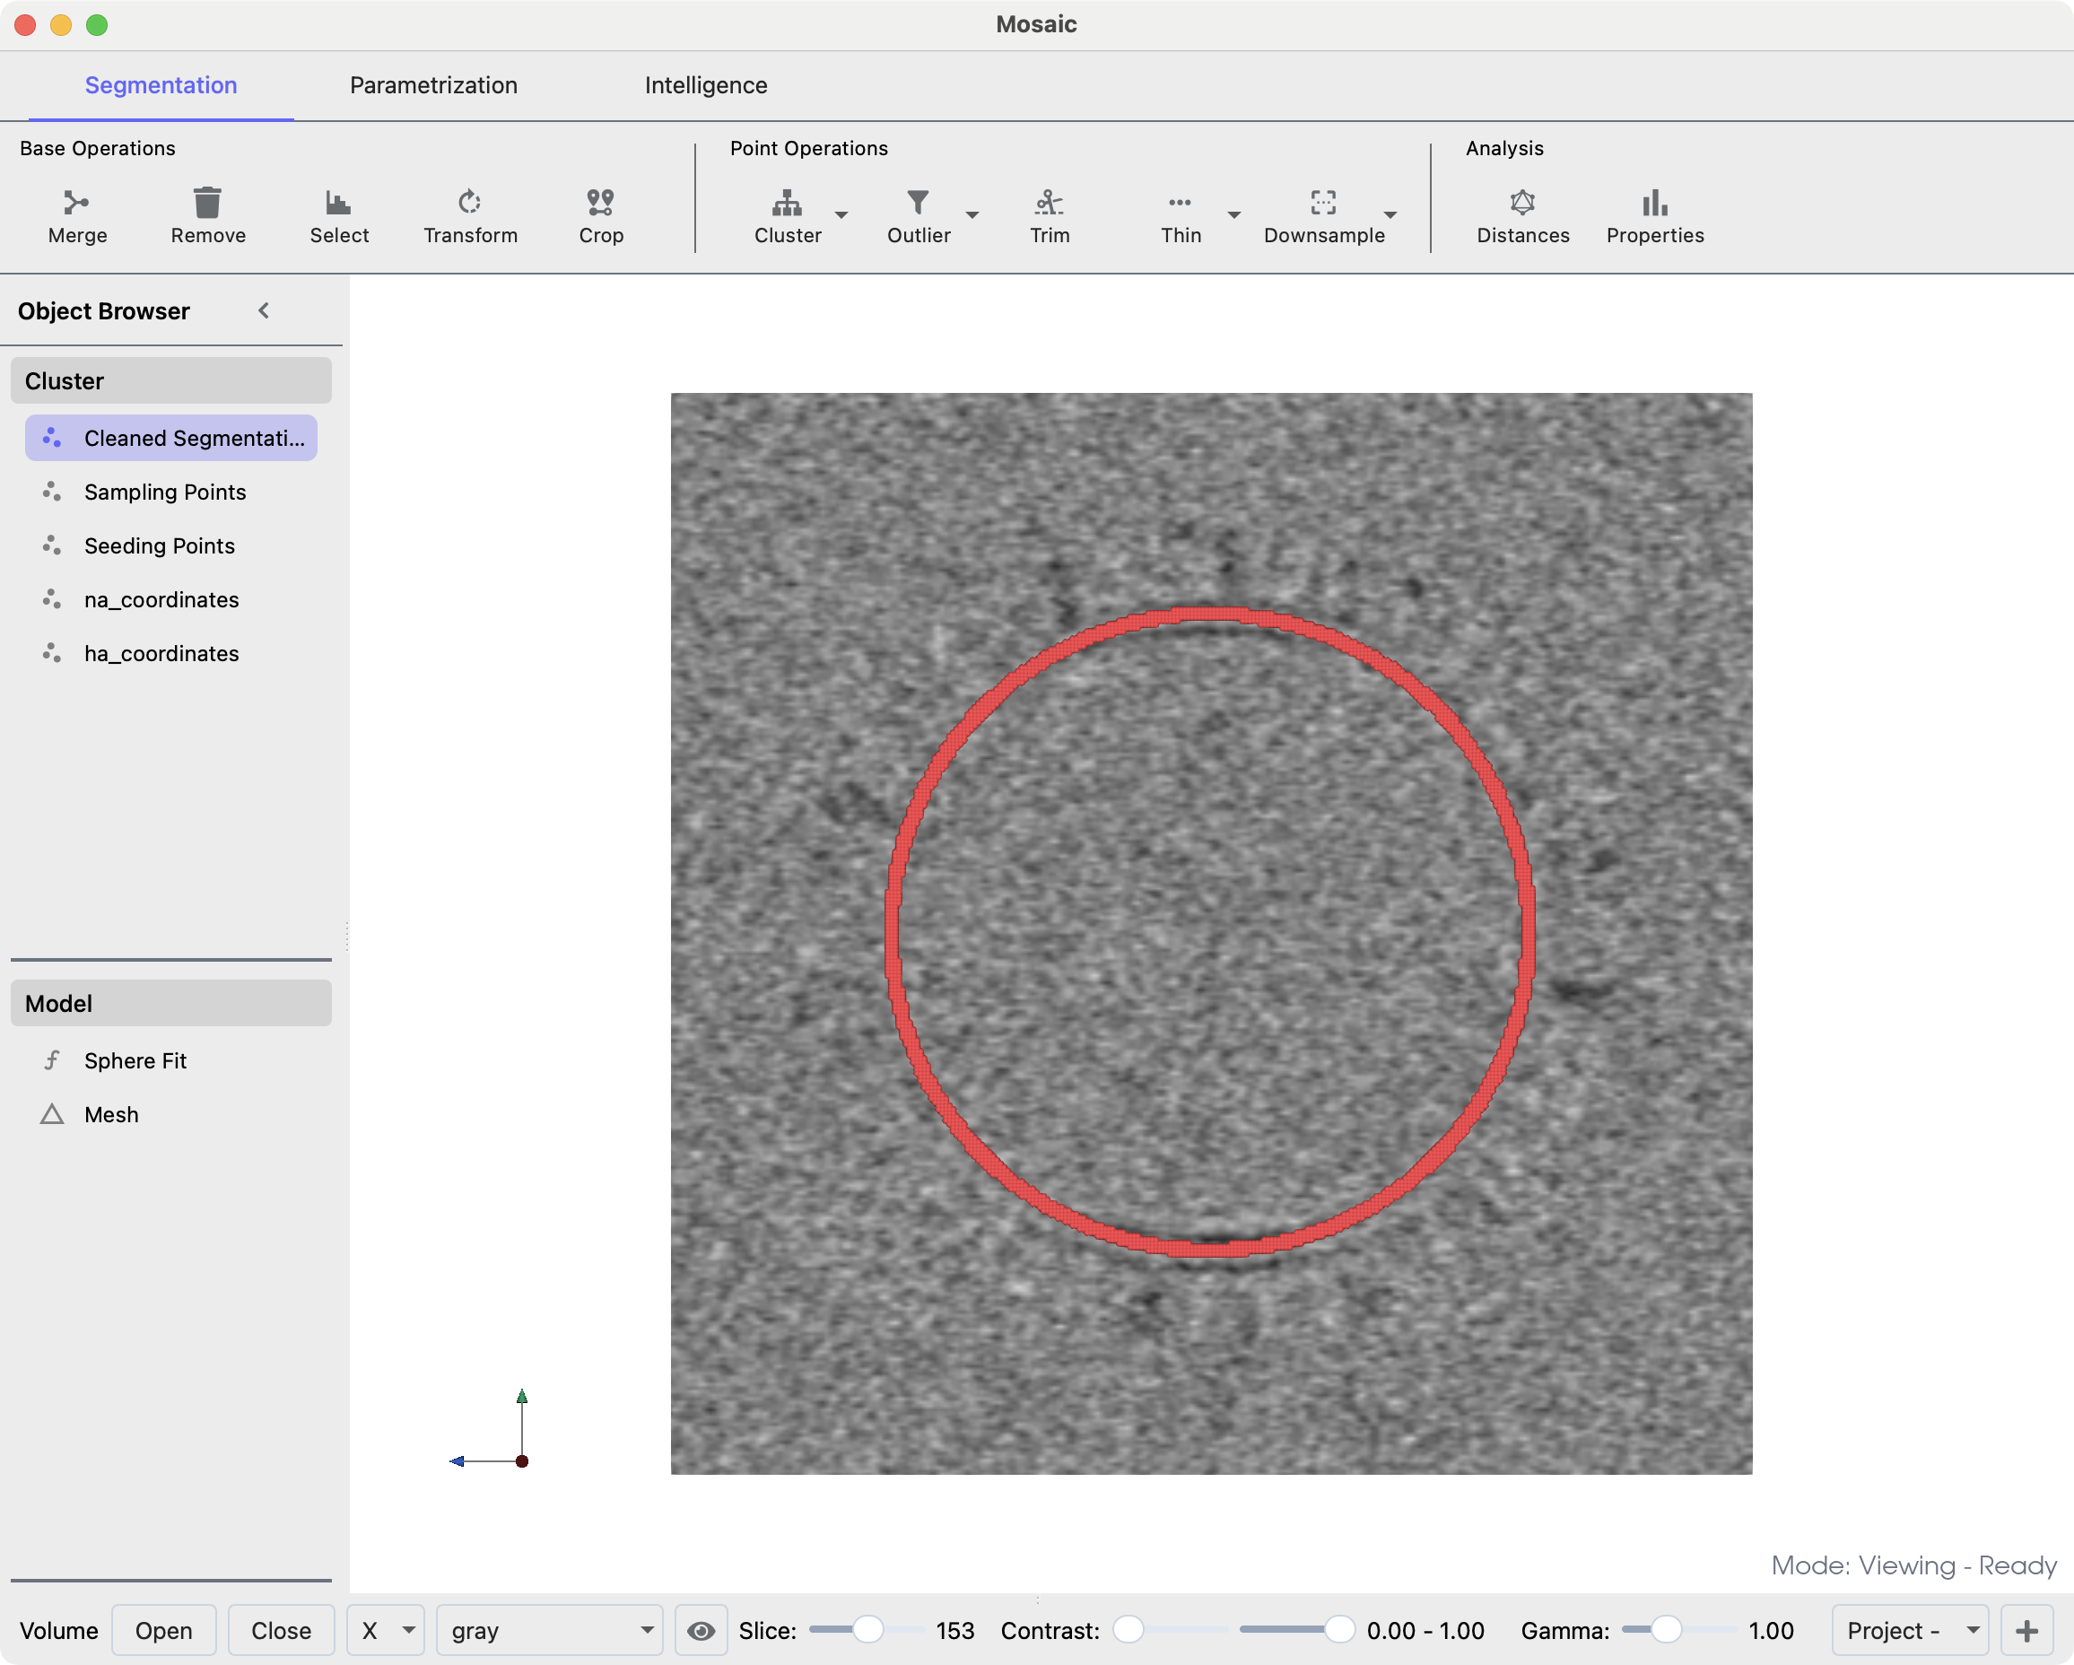Click the Sampling Points cluster icon
Image resolution: width=2074 pixels, height=1665 pixels.
pyautogui.click(x=52, y=492)
